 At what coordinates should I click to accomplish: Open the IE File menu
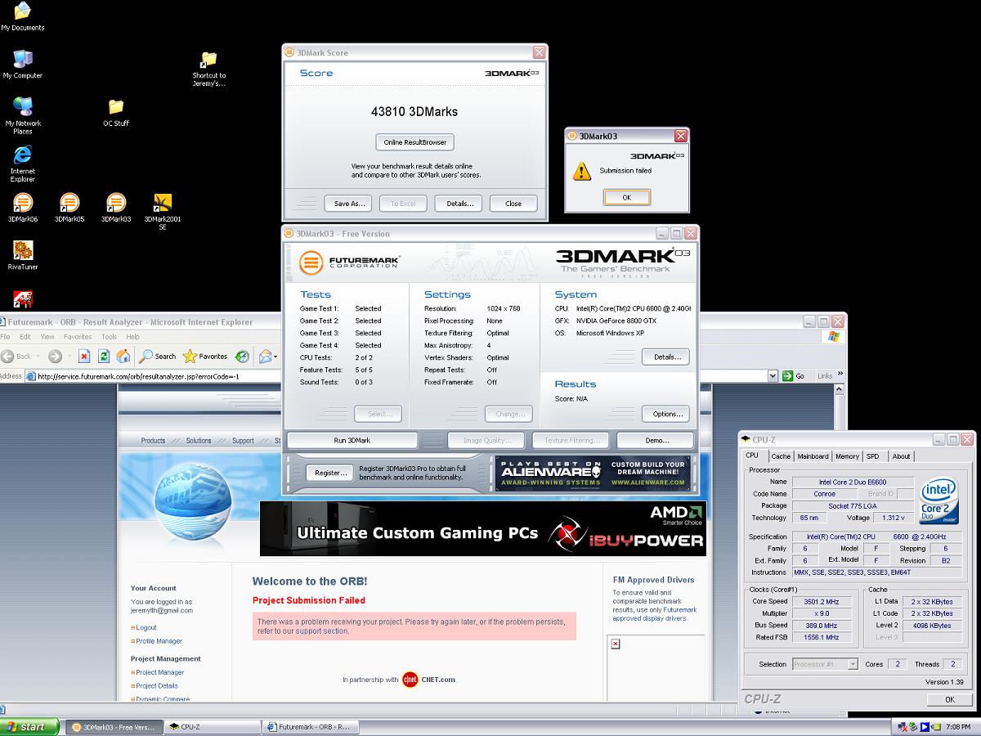point(5,337)
